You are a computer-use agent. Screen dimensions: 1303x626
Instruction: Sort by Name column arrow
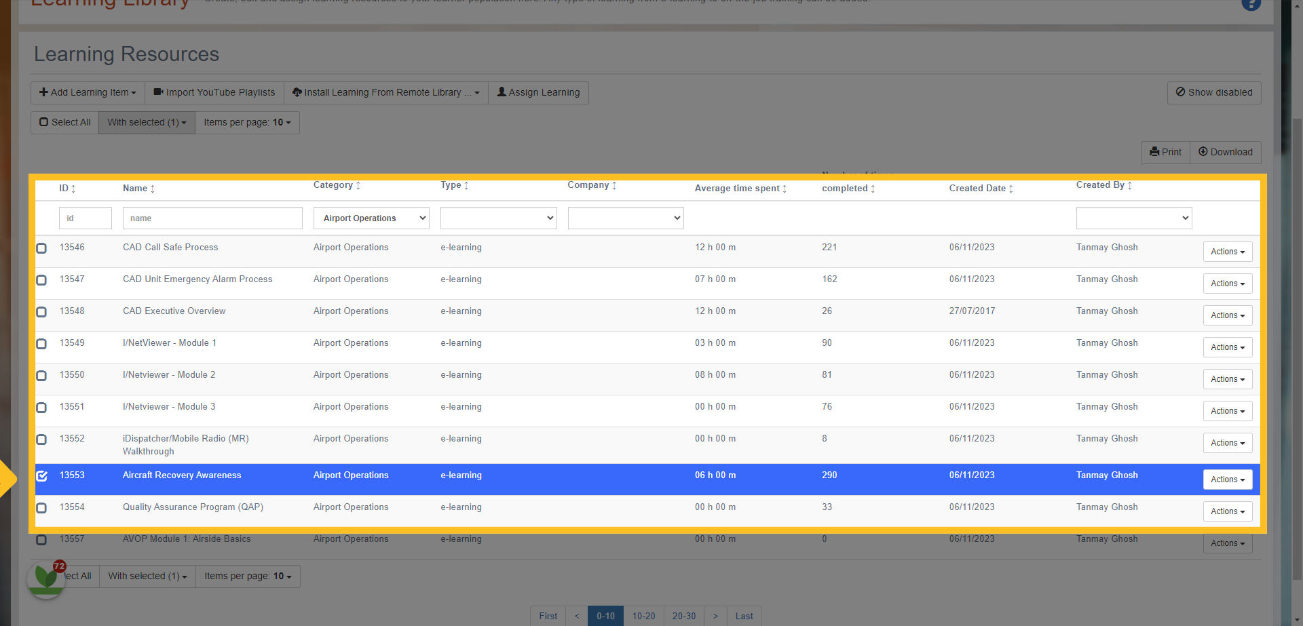[x=153, y=189]
